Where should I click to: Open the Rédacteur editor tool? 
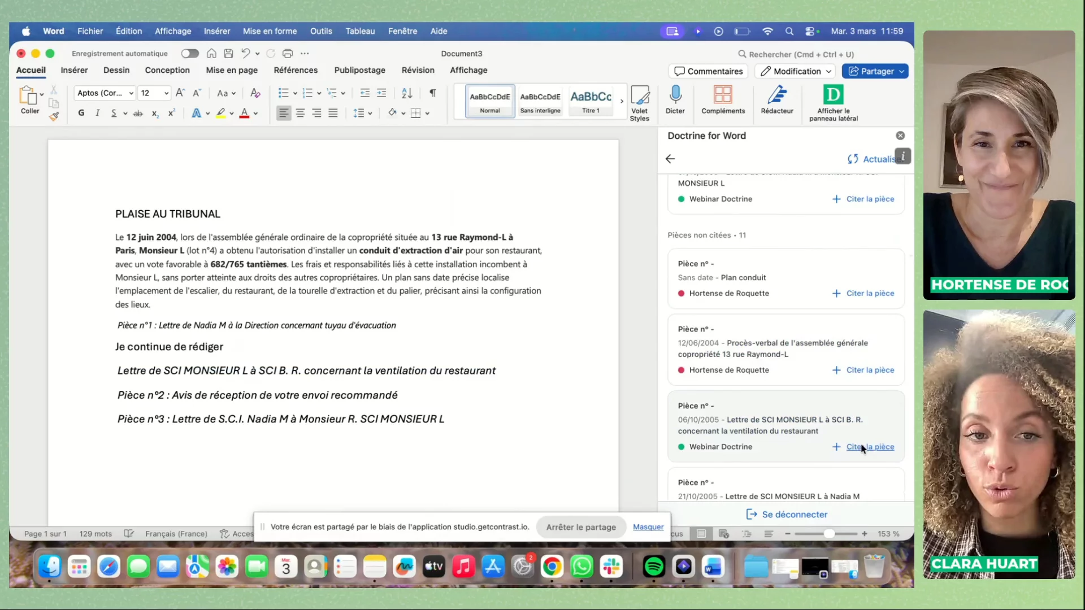tap(776, 95)
